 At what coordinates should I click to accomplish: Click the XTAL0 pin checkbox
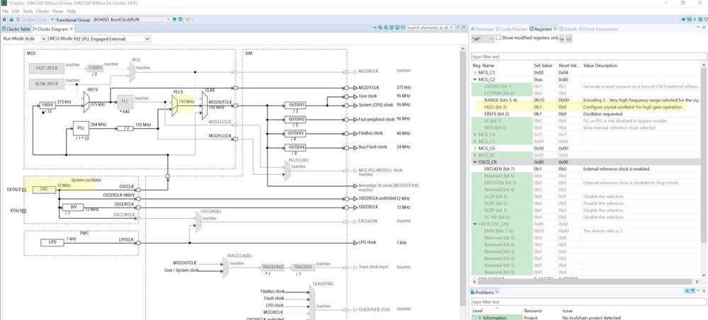pos(24,210)
